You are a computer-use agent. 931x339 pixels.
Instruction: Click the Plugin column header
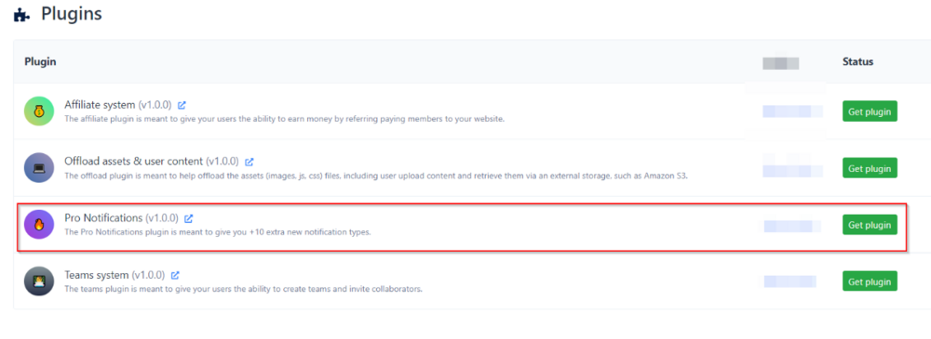[x=40, y=61]
